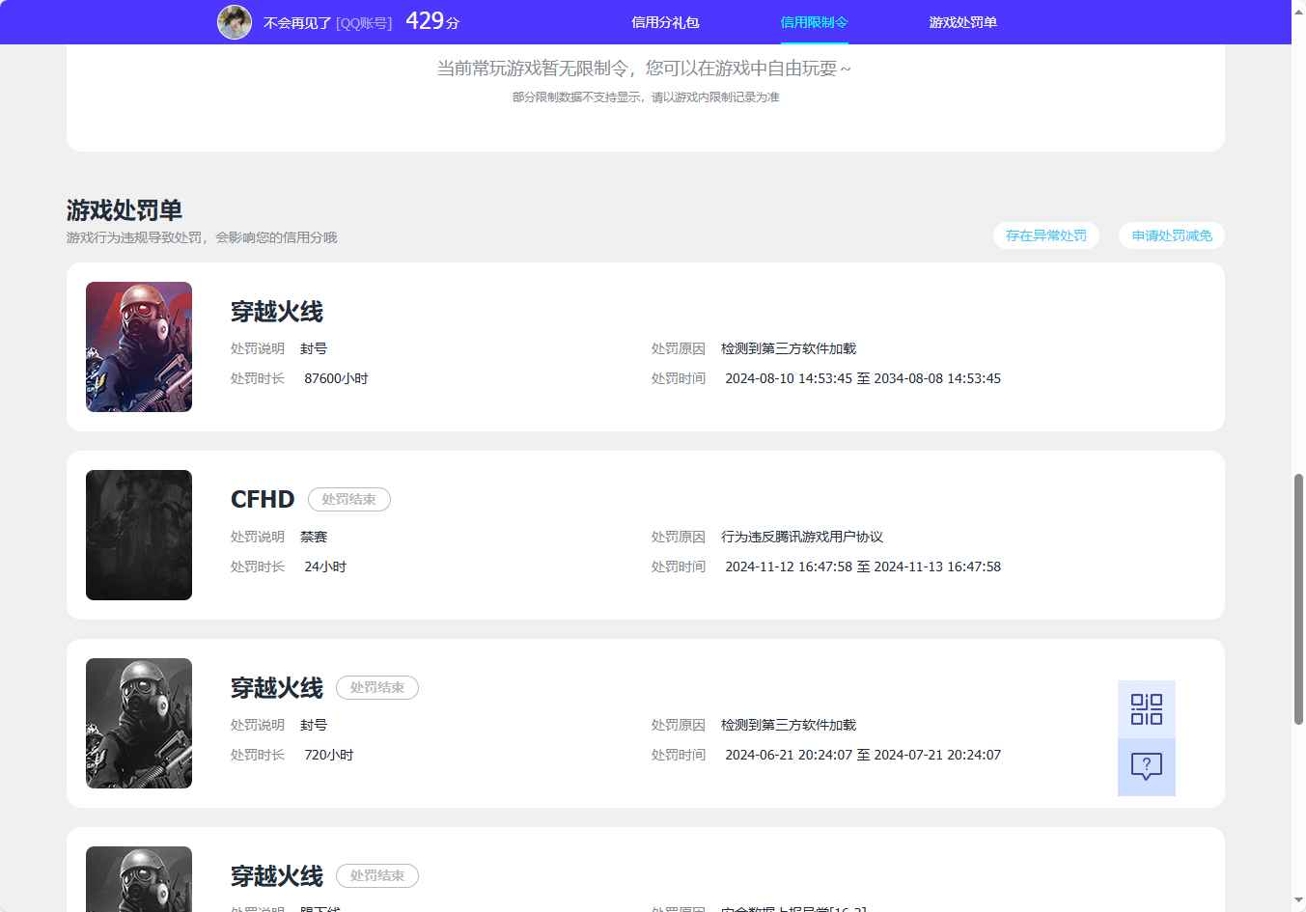
Task: Click the 处罚结束 badge beside CFHD
Action: (x=349, y=499)
